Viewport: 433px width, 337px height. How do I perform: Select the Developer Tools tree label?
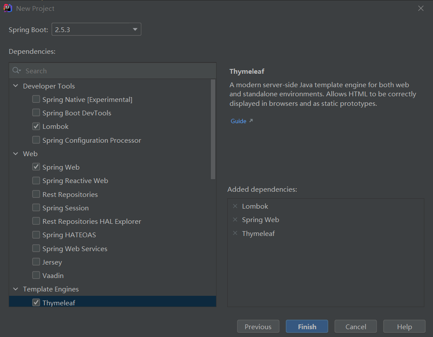(49, 86)
